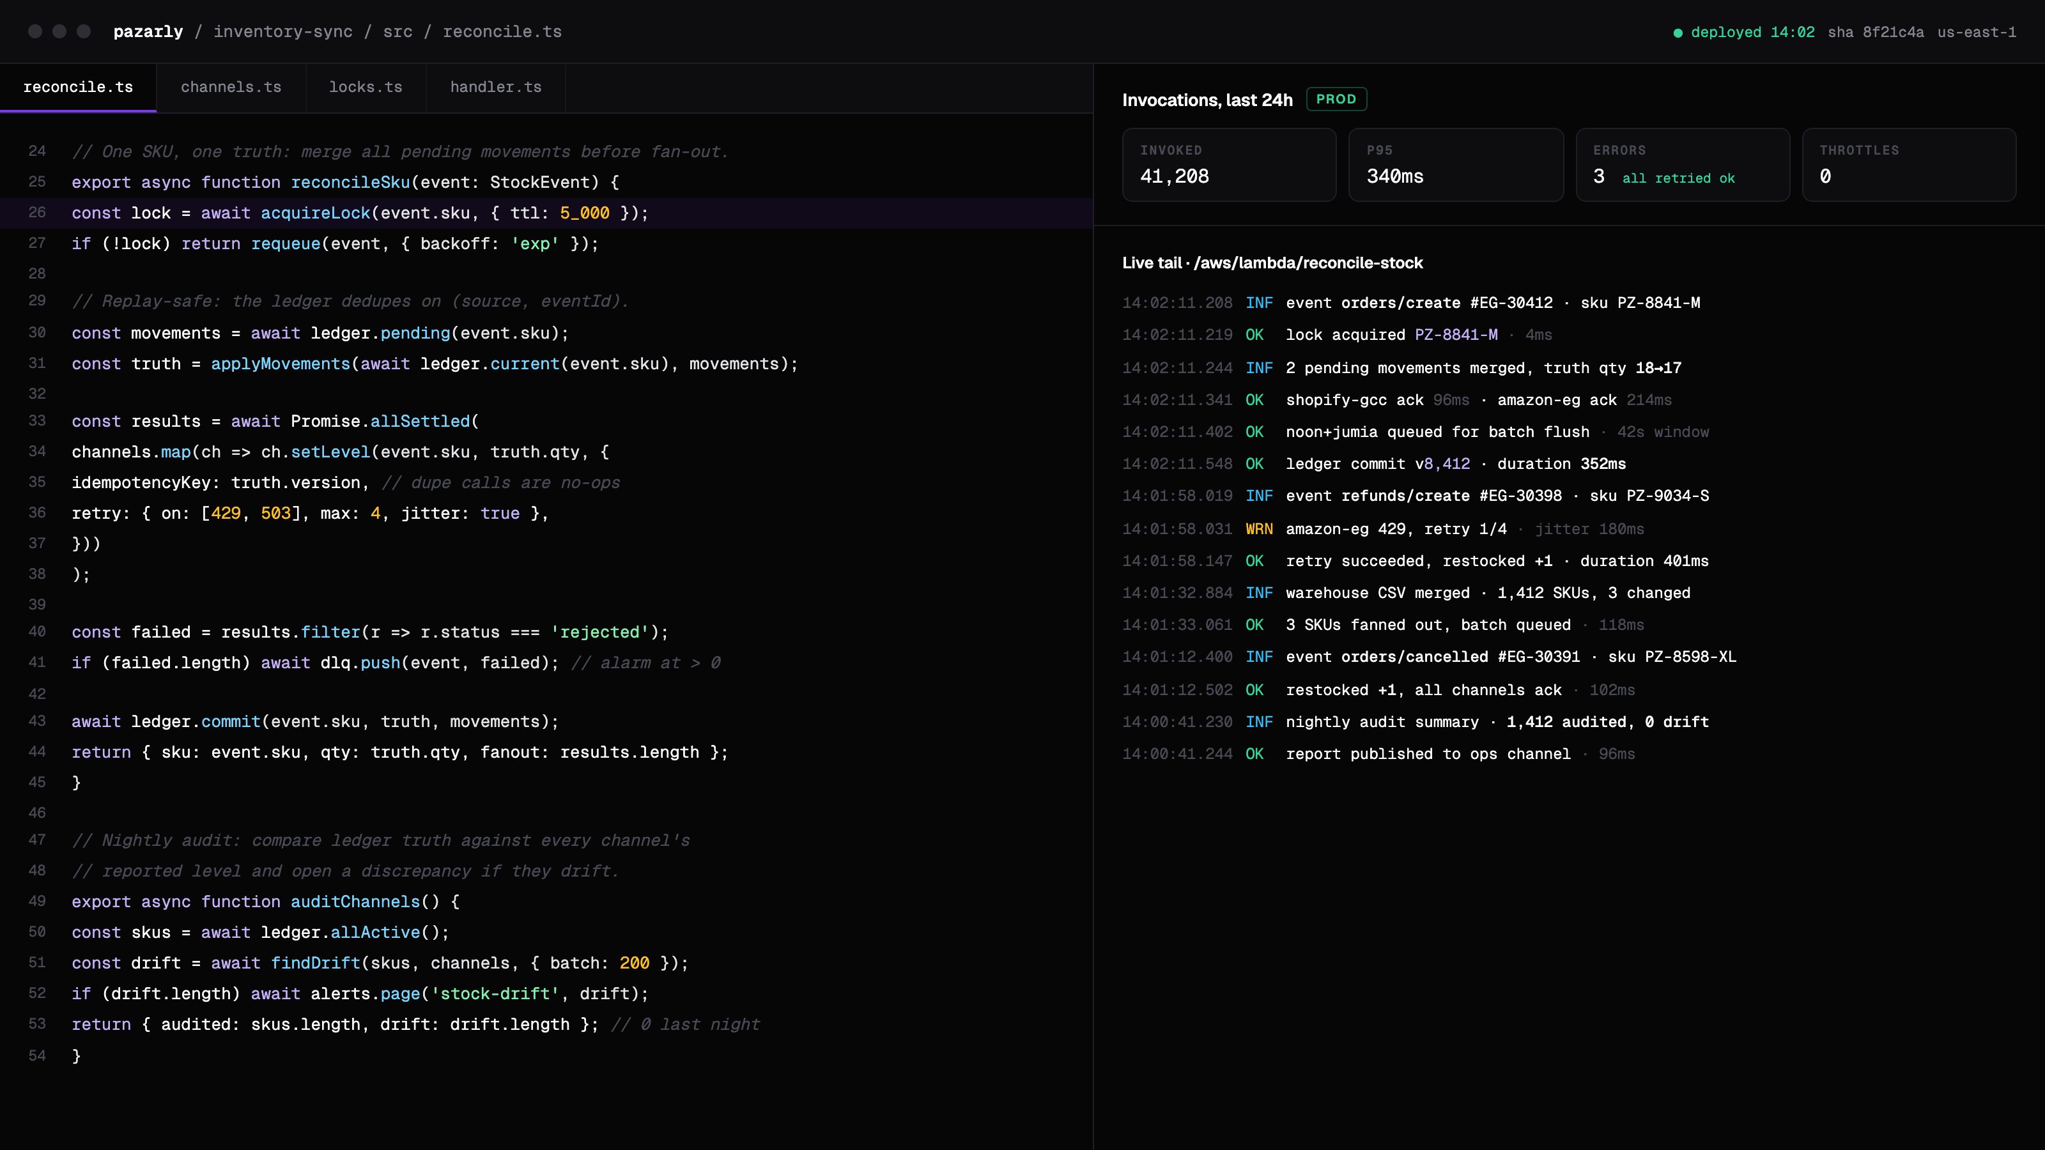The image size is (2045, 1150).
Task: Click the 'all retried ok' note
Action: [1678, 179]
